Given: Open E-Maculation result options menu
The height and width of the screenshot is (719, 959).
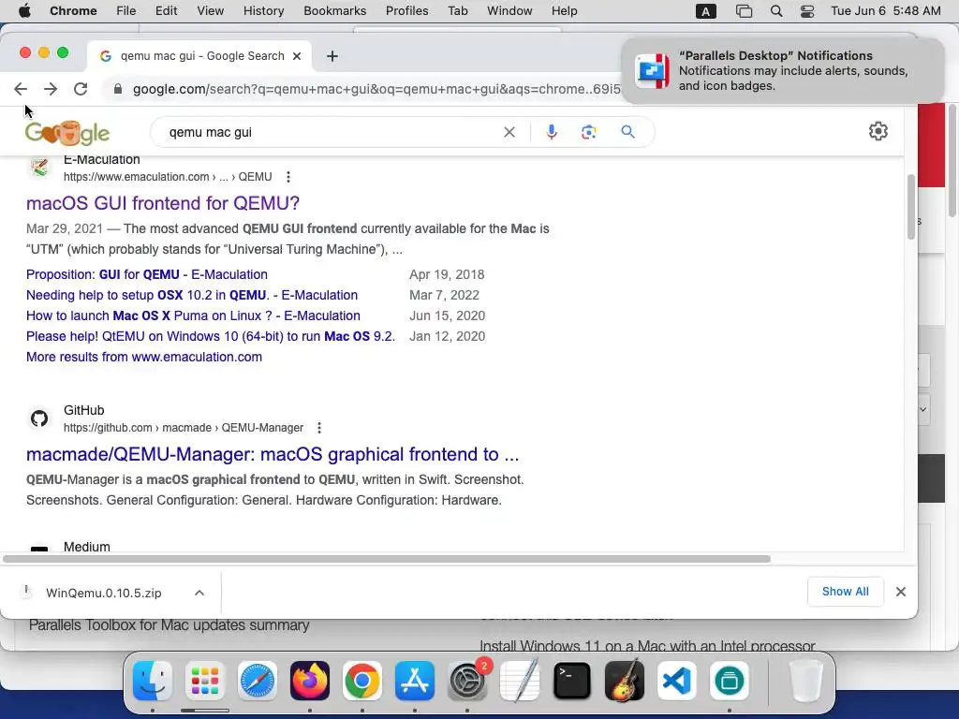Looking at the screenshot, I should 288,177.
